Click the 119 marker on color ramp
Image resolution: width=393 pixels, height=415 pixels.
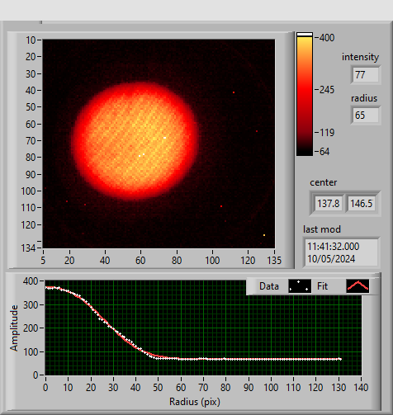pyautogui.click(x=327, y=133)
